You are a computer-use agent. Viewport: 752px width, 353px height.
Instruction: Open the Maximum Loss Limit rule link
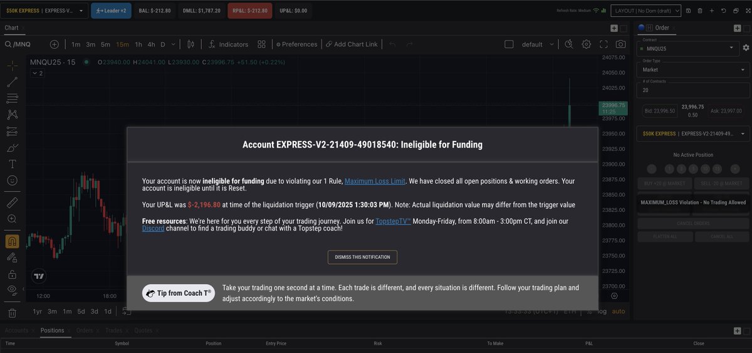click(375, 181)
